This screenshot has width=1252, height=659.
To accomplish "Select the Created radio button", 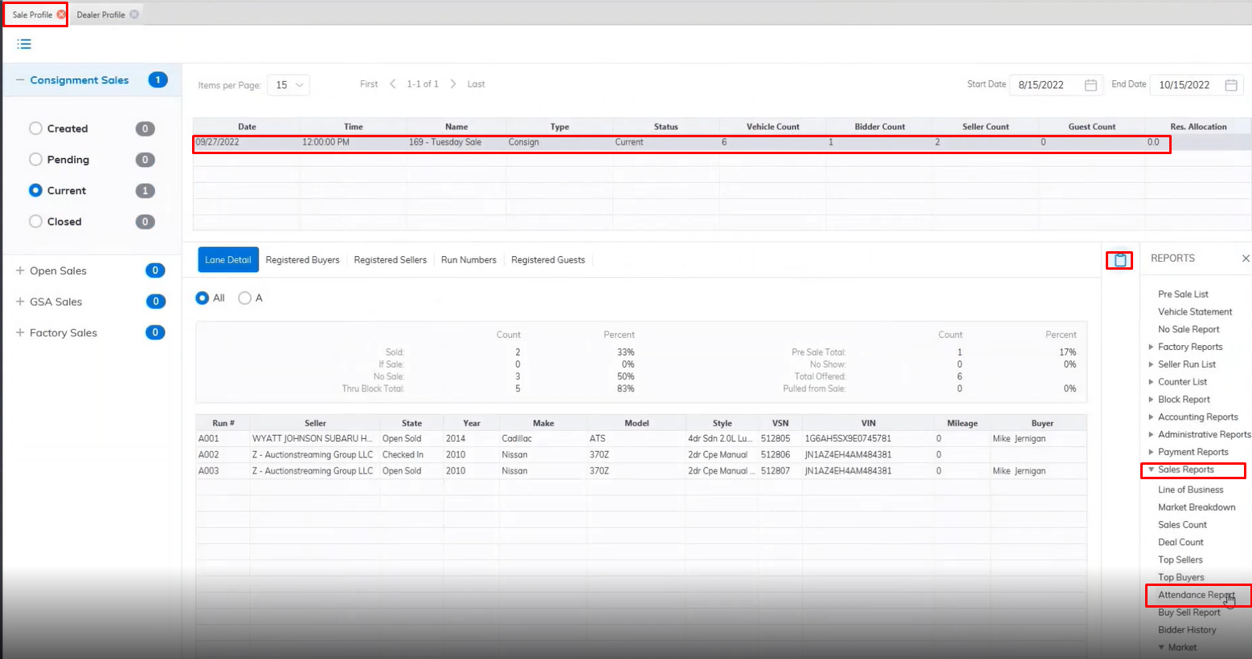I will tap(35, 128).
